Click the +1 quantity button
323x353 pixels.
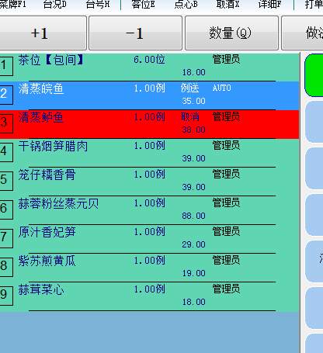43,33
